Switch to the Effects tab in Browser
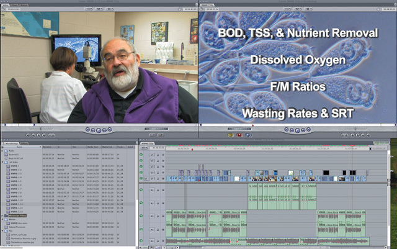This screenshot has height=249, width=397. pos(25,143)
